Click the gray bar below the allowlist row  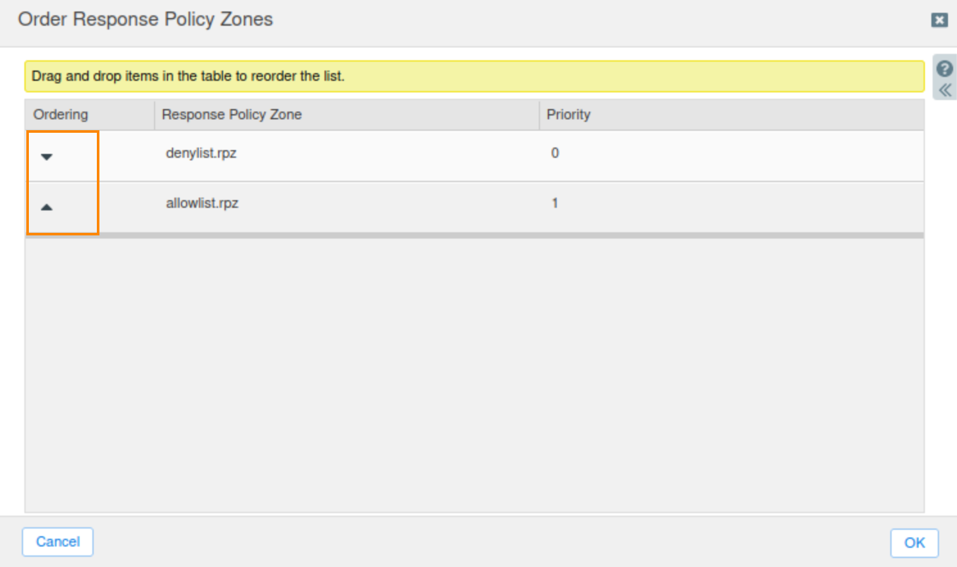[x=475, y=235]
